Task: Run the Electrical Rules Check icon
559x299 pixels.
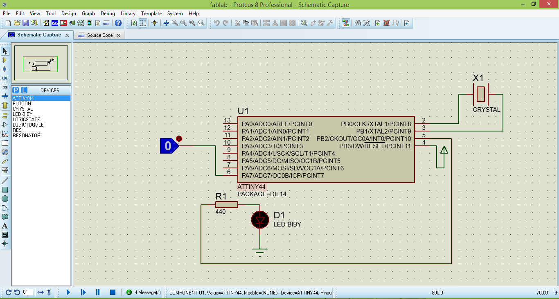Action: click(407, 23)
